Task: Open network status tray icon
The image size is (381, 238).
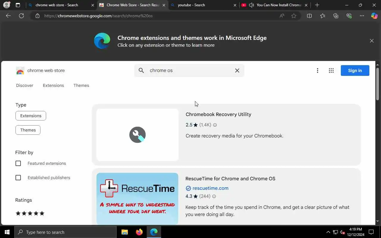Action: (335, 232)
